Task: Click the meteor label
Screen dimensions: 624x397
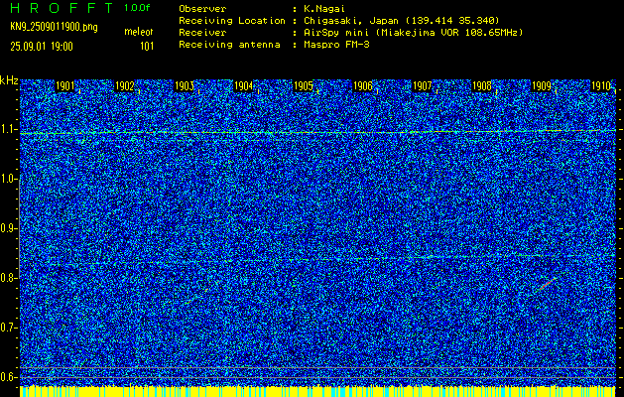Action: pos(139,32)
